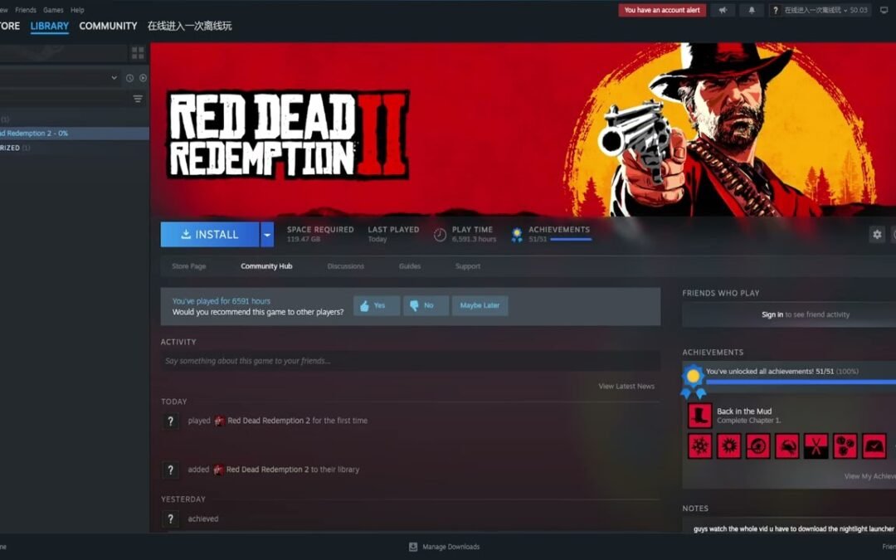Click the achievements progress bar in header
The height and width of the screenshot is (560, 896).
click(570, 240)
